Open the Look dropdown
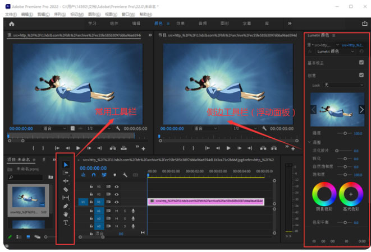This screenshot has height=252, width=371. coord(343,85)
